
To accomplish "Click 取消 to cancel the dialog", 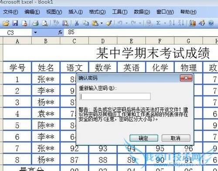I will click(176, 138).
